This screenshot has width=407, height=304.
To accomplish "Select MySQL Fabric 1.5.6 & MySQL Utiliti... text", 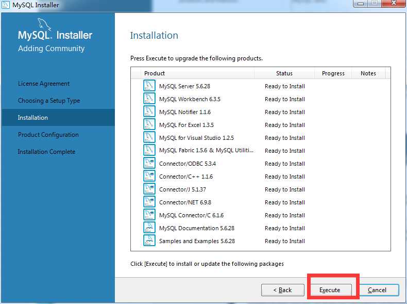I will coord(206,151).
